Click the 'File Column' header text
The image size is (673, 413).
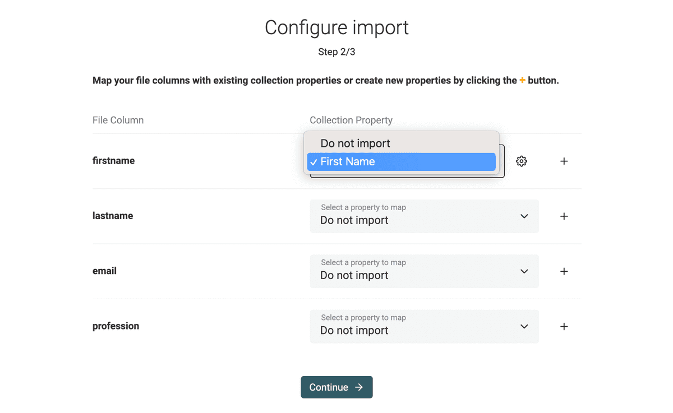118,120
